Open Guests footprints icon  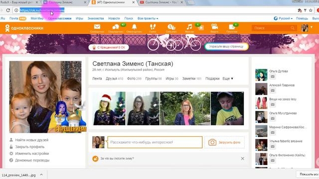point(153,27)
